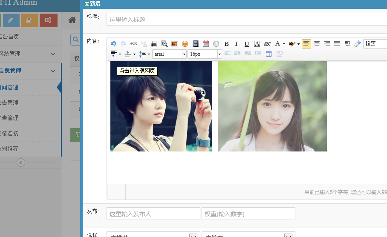Click the unlink icon
The height and width of the screenshot is (237, 387).
coord(144,44)
